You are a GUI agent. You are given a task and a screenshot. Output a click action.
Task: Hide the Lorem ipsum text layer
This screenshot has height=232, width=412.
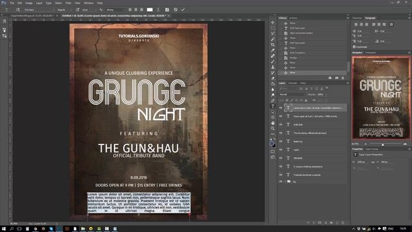(x=281, y=108)
